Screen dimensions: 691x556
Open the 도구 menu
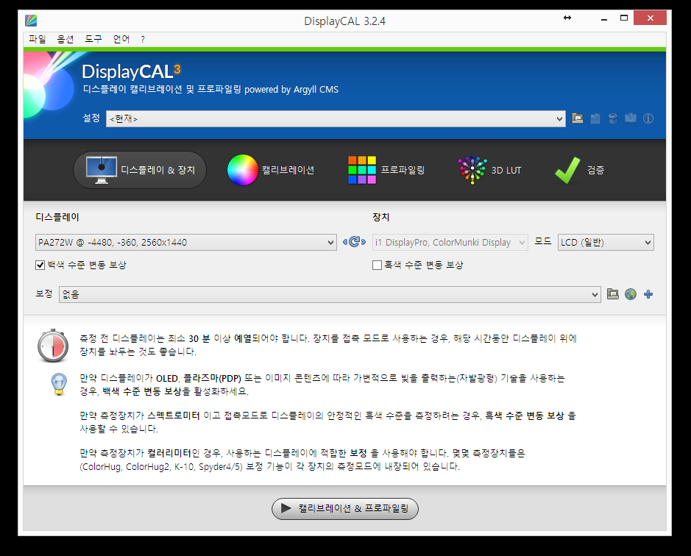(x=93, y=39)
